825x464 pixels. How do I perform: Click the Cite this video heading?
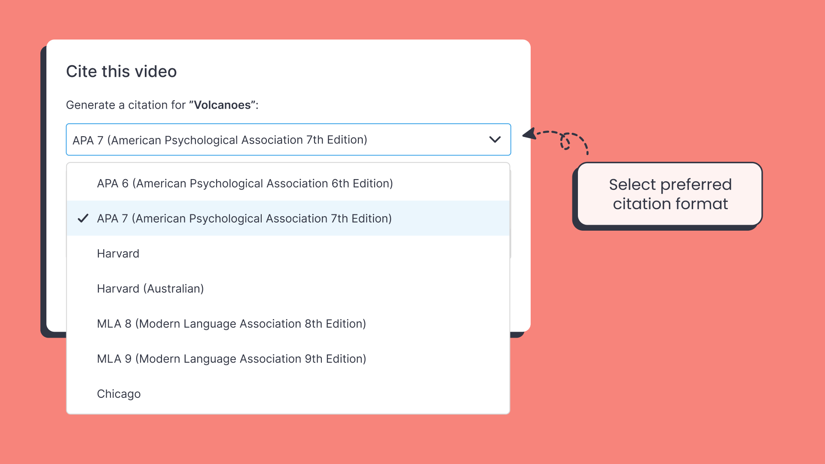pos(121,71)
